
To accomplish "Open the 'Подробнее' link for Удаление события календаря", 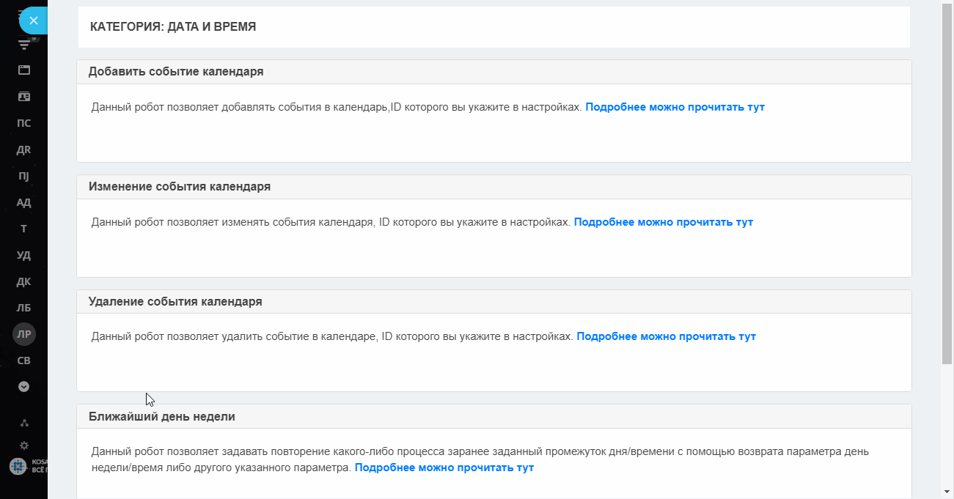I will 666,337.
